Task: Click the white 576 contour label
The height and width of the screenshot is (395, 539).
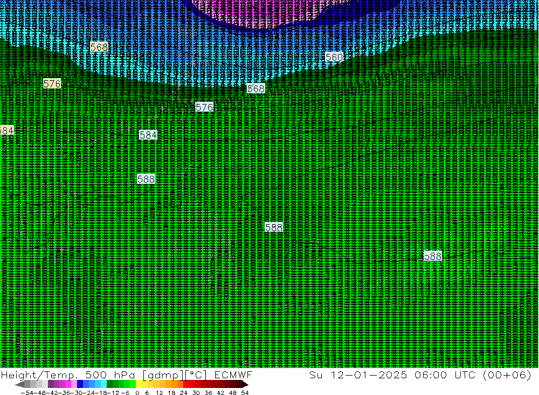Action: coord(204,107)
